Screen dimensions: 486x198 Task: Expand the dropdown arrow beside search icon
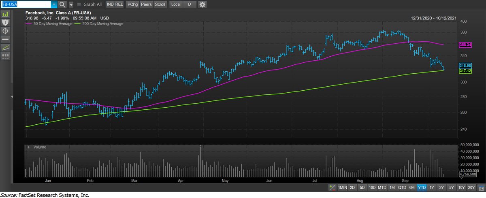click(x=71, y=4)
